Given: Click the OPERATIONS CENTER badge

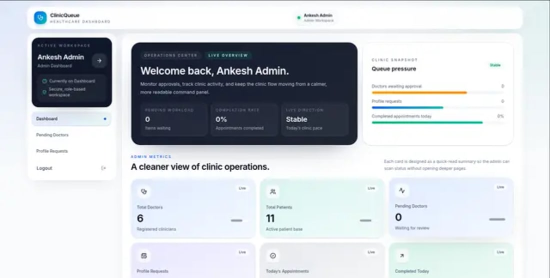Looking at the screenshot, I should tap(171, 55).
